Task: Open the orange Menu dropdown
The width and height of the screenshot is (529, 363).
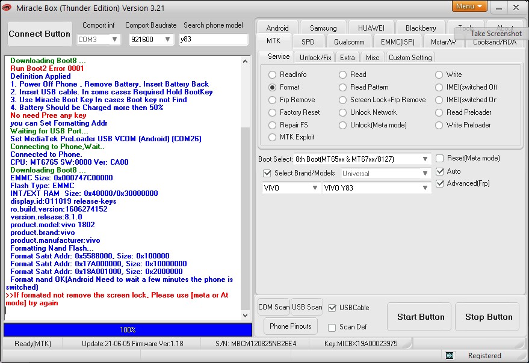Action: [x=469, y=6]
